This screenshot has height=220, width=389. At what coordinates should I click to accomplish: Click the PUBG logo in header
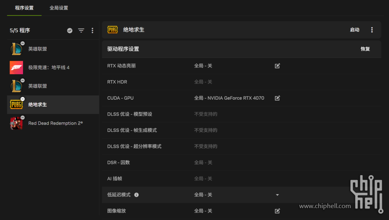click(112, 30)
